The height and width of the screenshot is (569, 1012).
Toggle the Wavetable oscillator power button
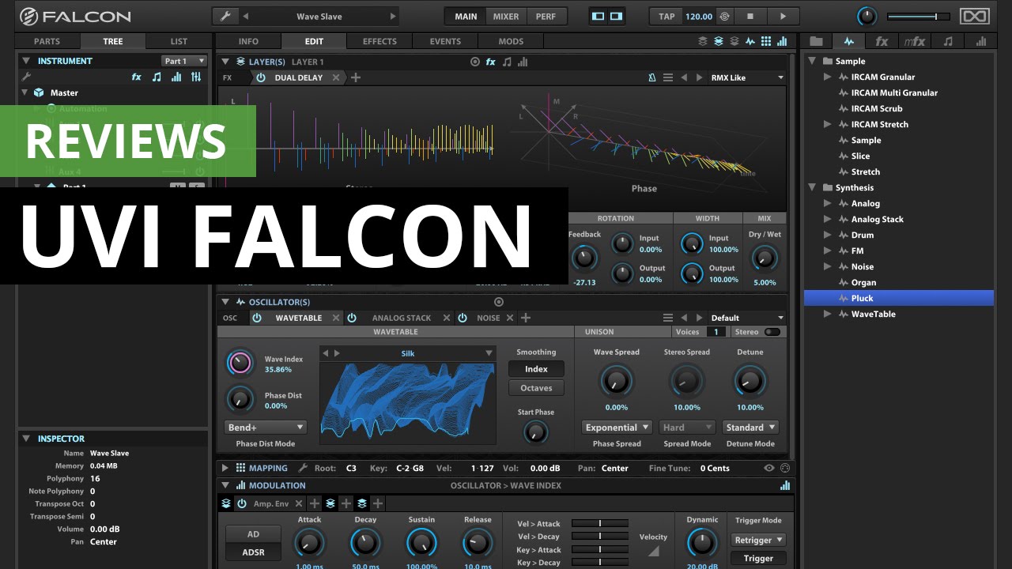(257, 318)
